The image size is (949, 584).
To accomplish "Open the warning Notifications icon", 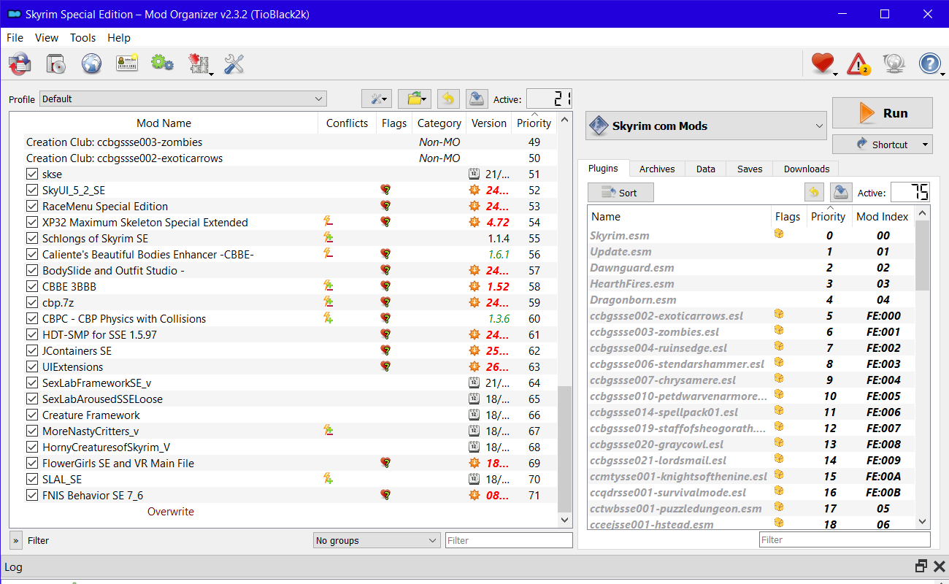I will (858, 64).
